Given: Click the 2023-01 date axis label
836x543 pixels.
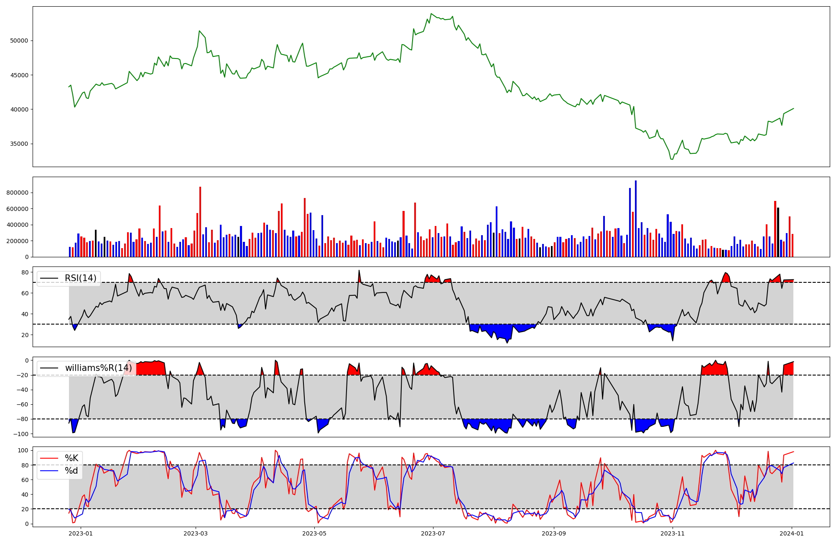Looking at the screenshot, I should coord(80,533).
